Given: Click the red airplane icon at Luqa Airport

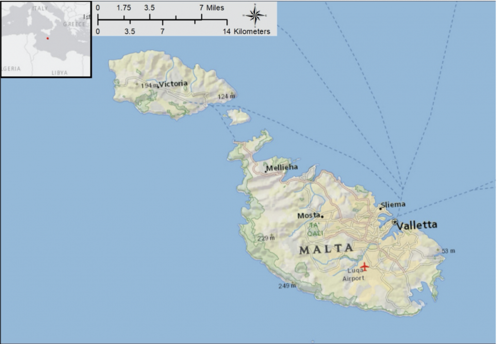Looking at the screenshot, I should click(x=365, y=266).
